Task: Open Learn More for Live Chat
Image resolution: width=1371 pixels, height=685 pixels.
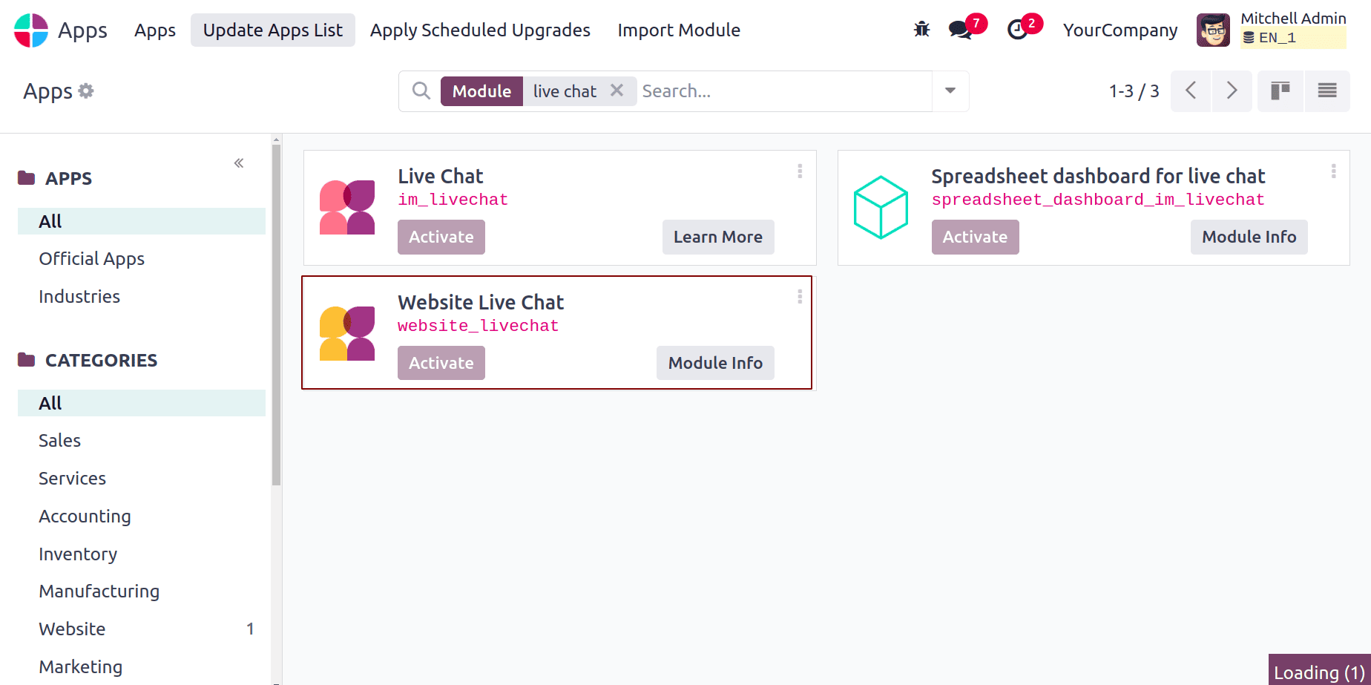Action: pos(717,237)
